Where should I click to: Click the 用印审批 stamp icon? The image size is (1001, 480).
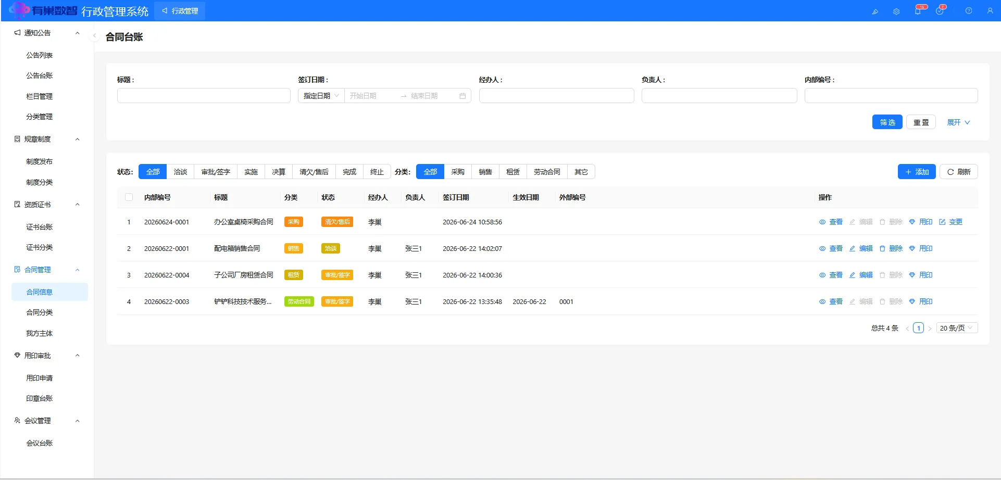coord(17,356)
